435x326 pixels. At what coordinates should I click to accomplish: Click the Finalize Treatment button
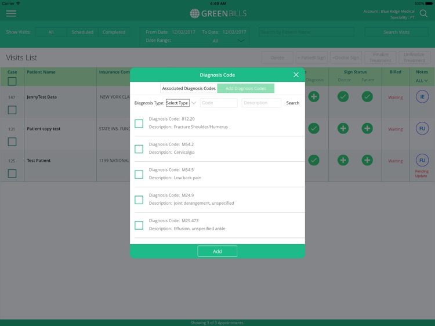pos(380,57)
